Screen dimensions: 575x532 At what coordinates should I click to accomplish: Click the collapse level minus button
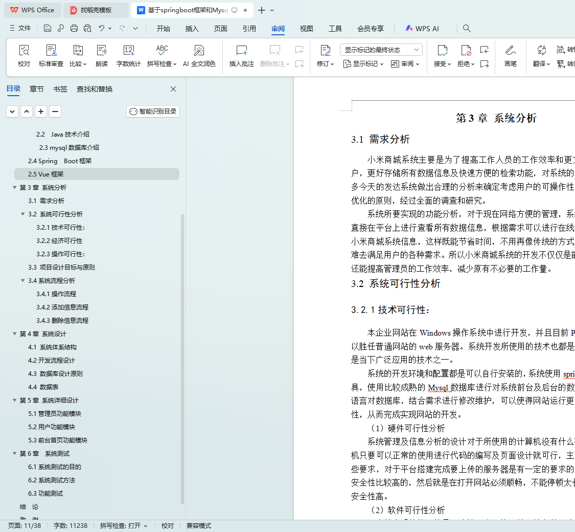[x=55, y=112]
